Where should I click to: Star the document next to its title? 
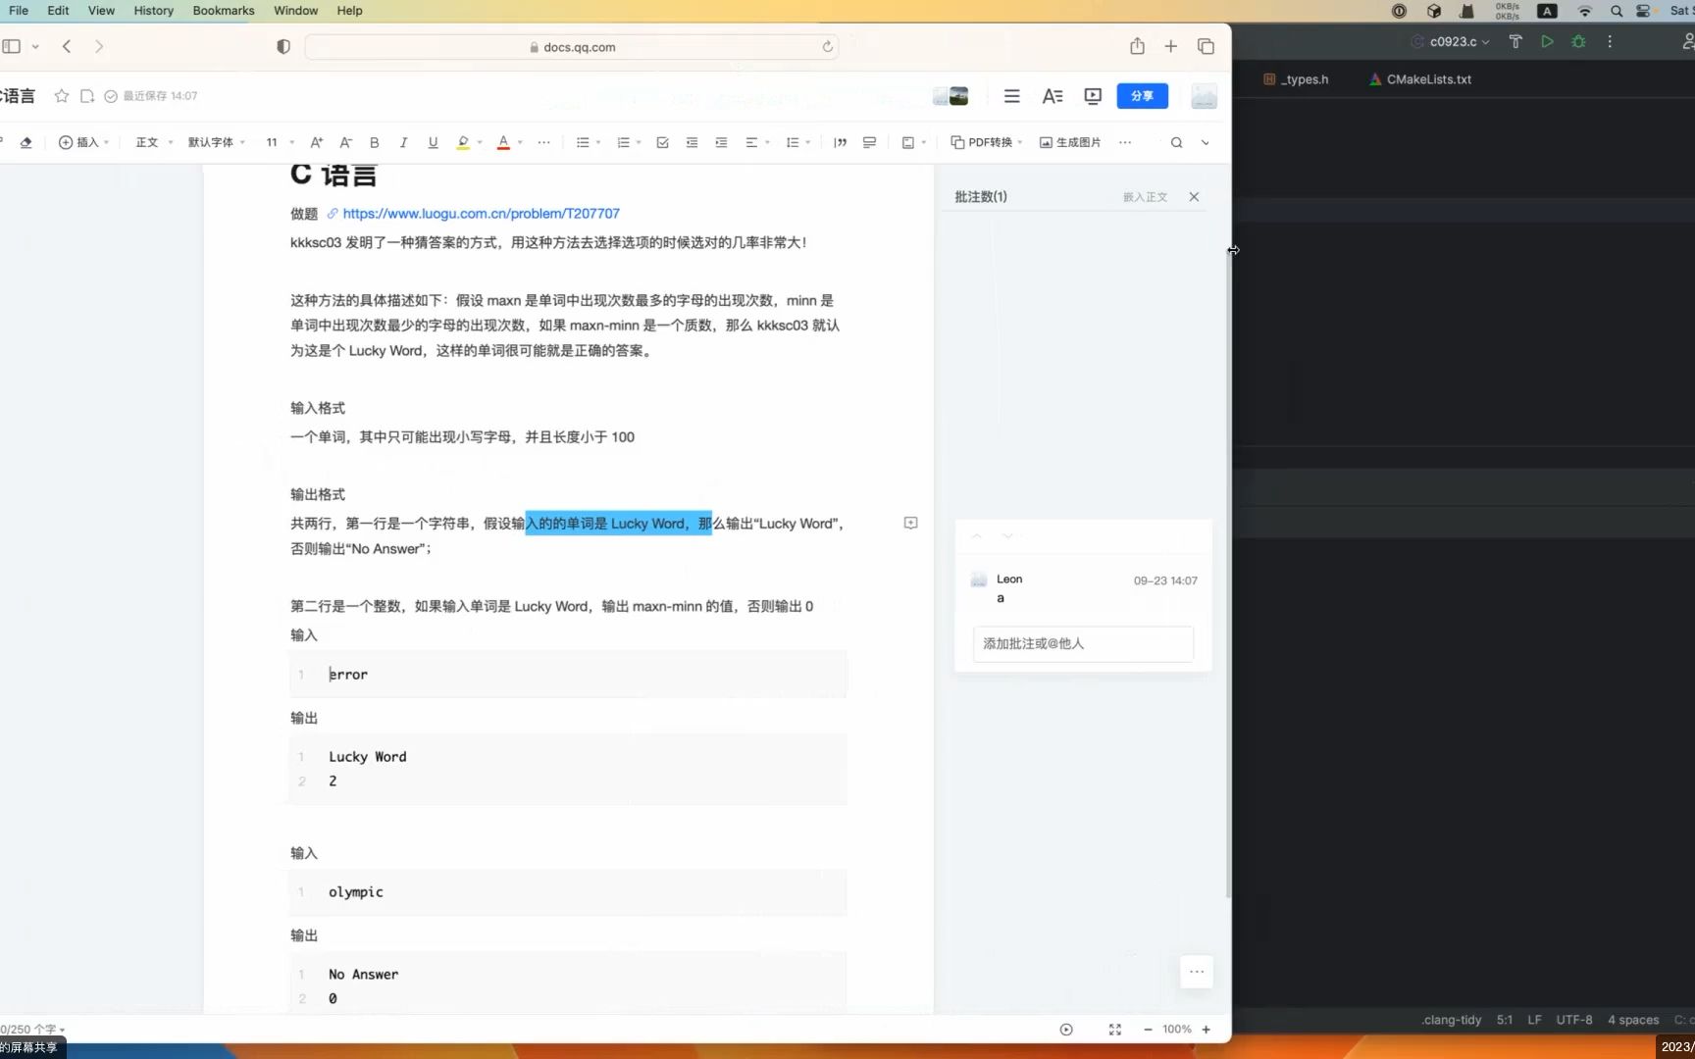[x=61, y=95]
